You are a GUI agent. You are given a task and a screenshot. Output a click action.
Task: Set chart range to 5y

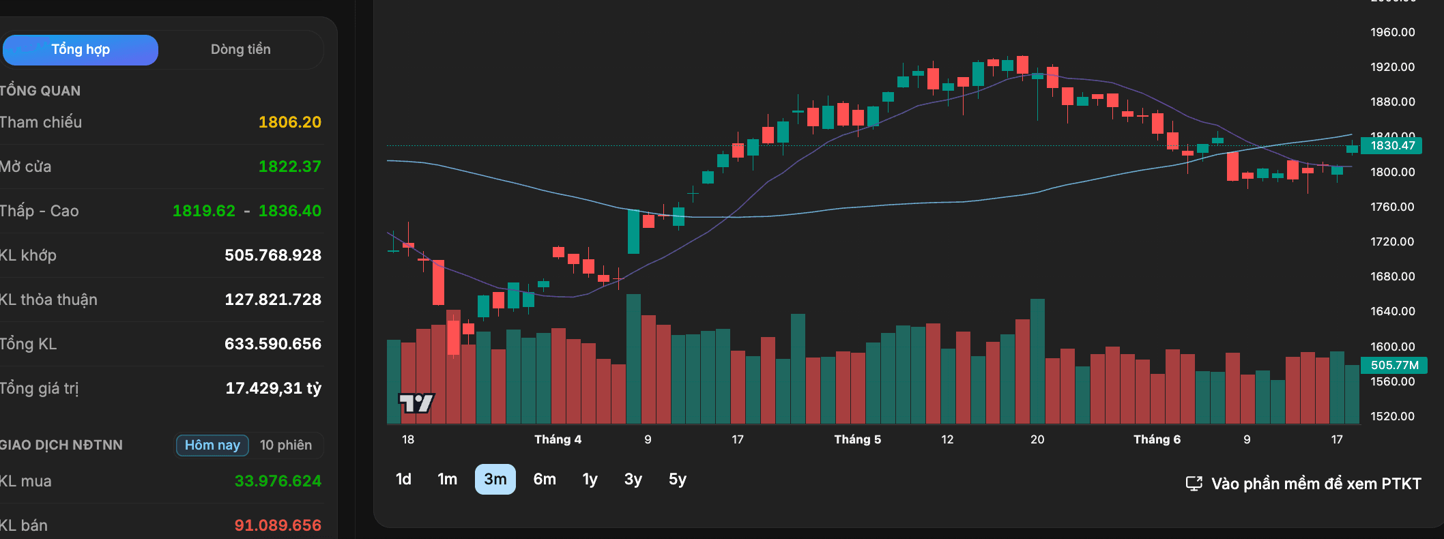tap(677, 480)
